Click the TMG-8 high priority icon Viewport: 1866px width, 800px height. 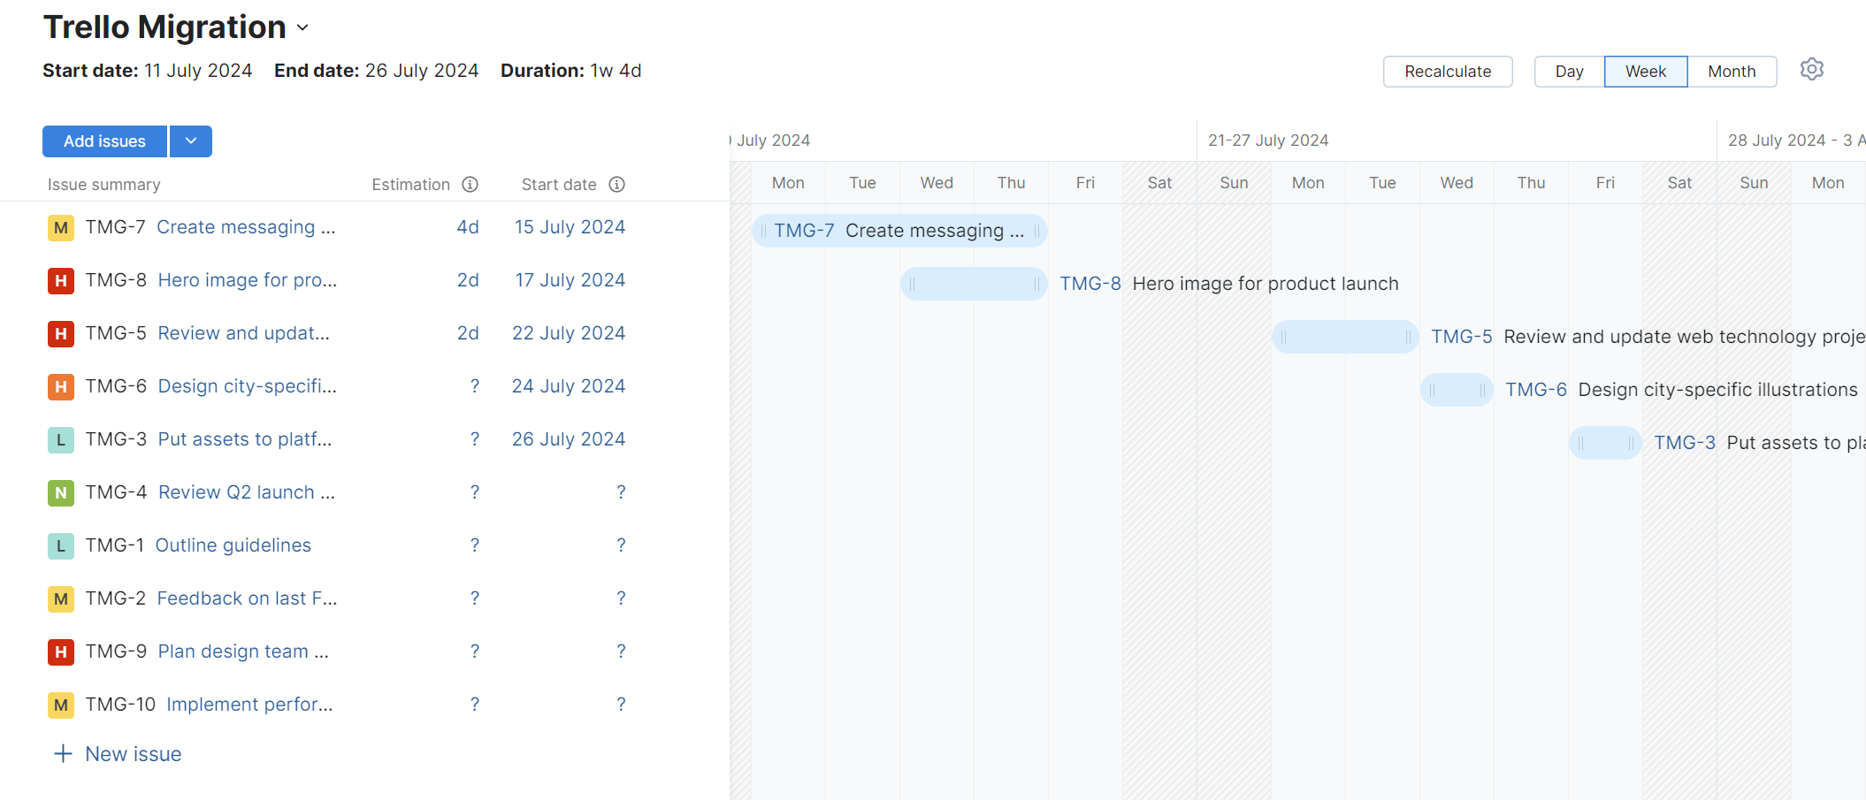pyautogui.click(x=60, y=281)
